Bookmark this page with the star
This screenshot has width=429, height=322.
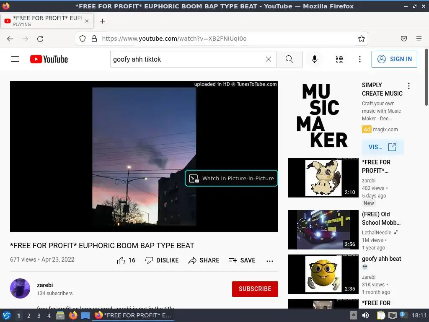(x=361, y=39)
